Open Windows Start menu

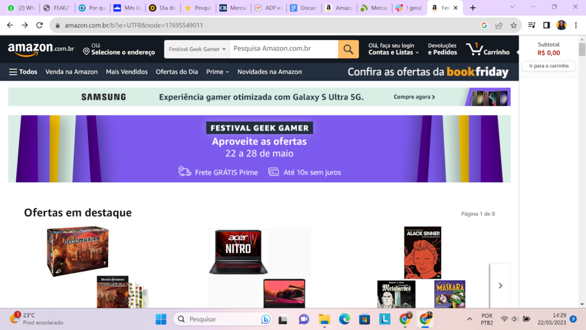click(x=161, y=319)
